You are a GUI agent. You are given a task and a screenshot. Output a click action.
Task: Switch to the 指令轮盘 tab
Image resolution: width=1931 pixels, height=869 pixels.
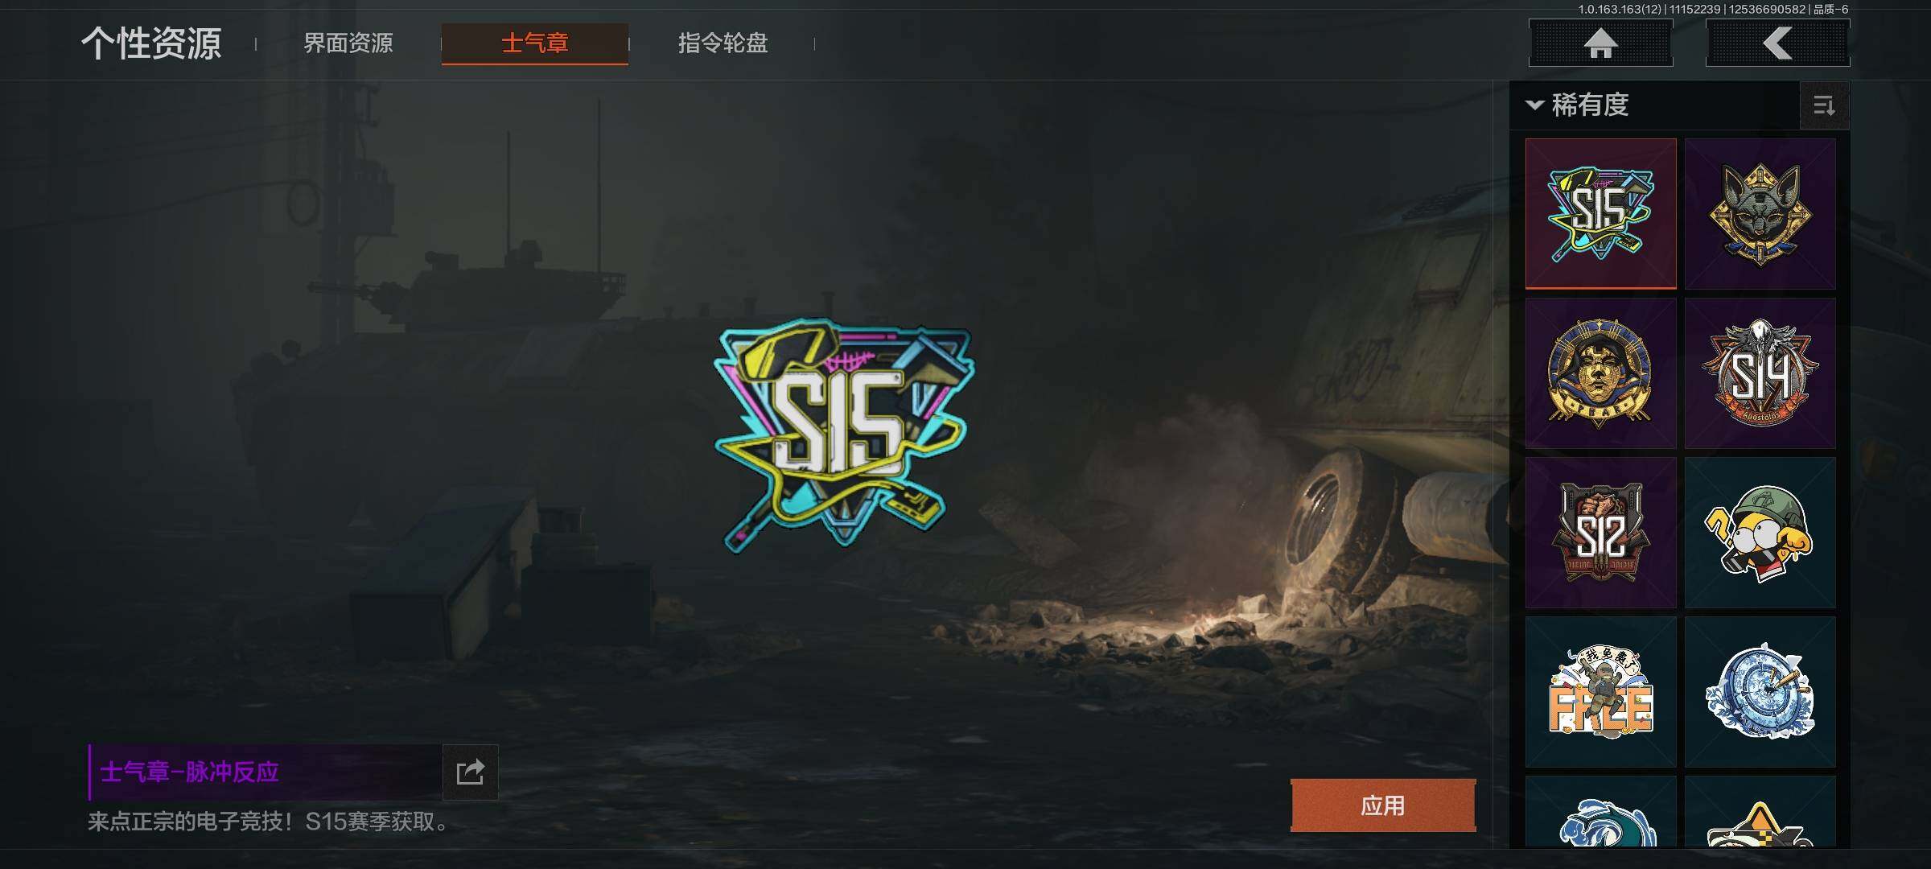pyautogui.click(x=723, y=43)
